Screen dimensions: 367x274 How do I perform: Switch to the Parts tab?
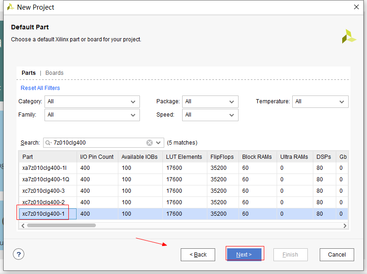[x=28, y=73]
